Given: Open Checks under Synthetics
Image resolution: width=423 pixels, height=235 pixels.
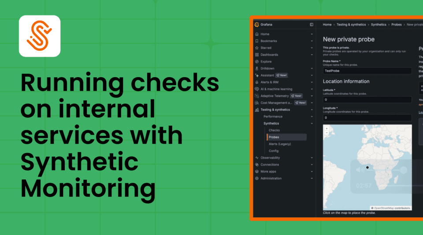Looking at the screenshot, I should 274,131.
